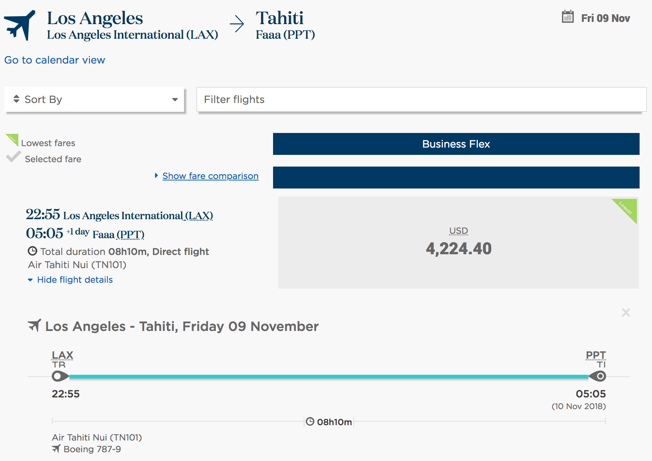Go to calendar view

click(55, 60)
